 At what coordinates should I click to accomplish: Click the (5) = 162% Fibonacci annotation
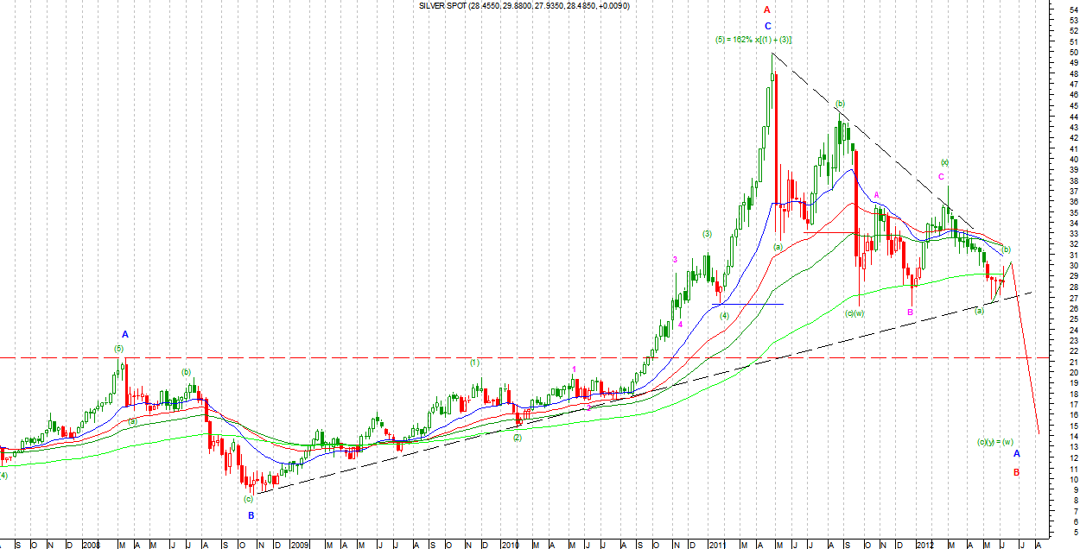coord(753,41)
